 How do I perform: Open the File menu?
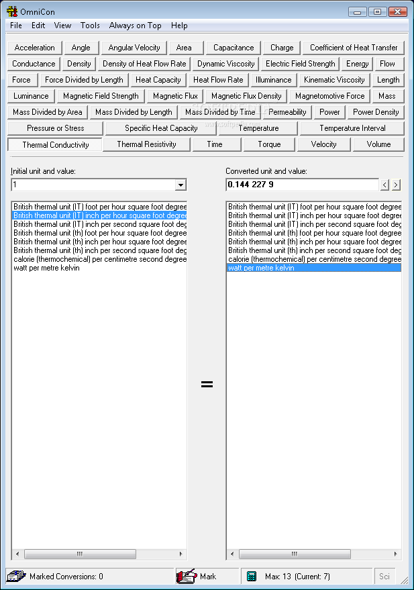pyautogui.click(x=16, y=26)
